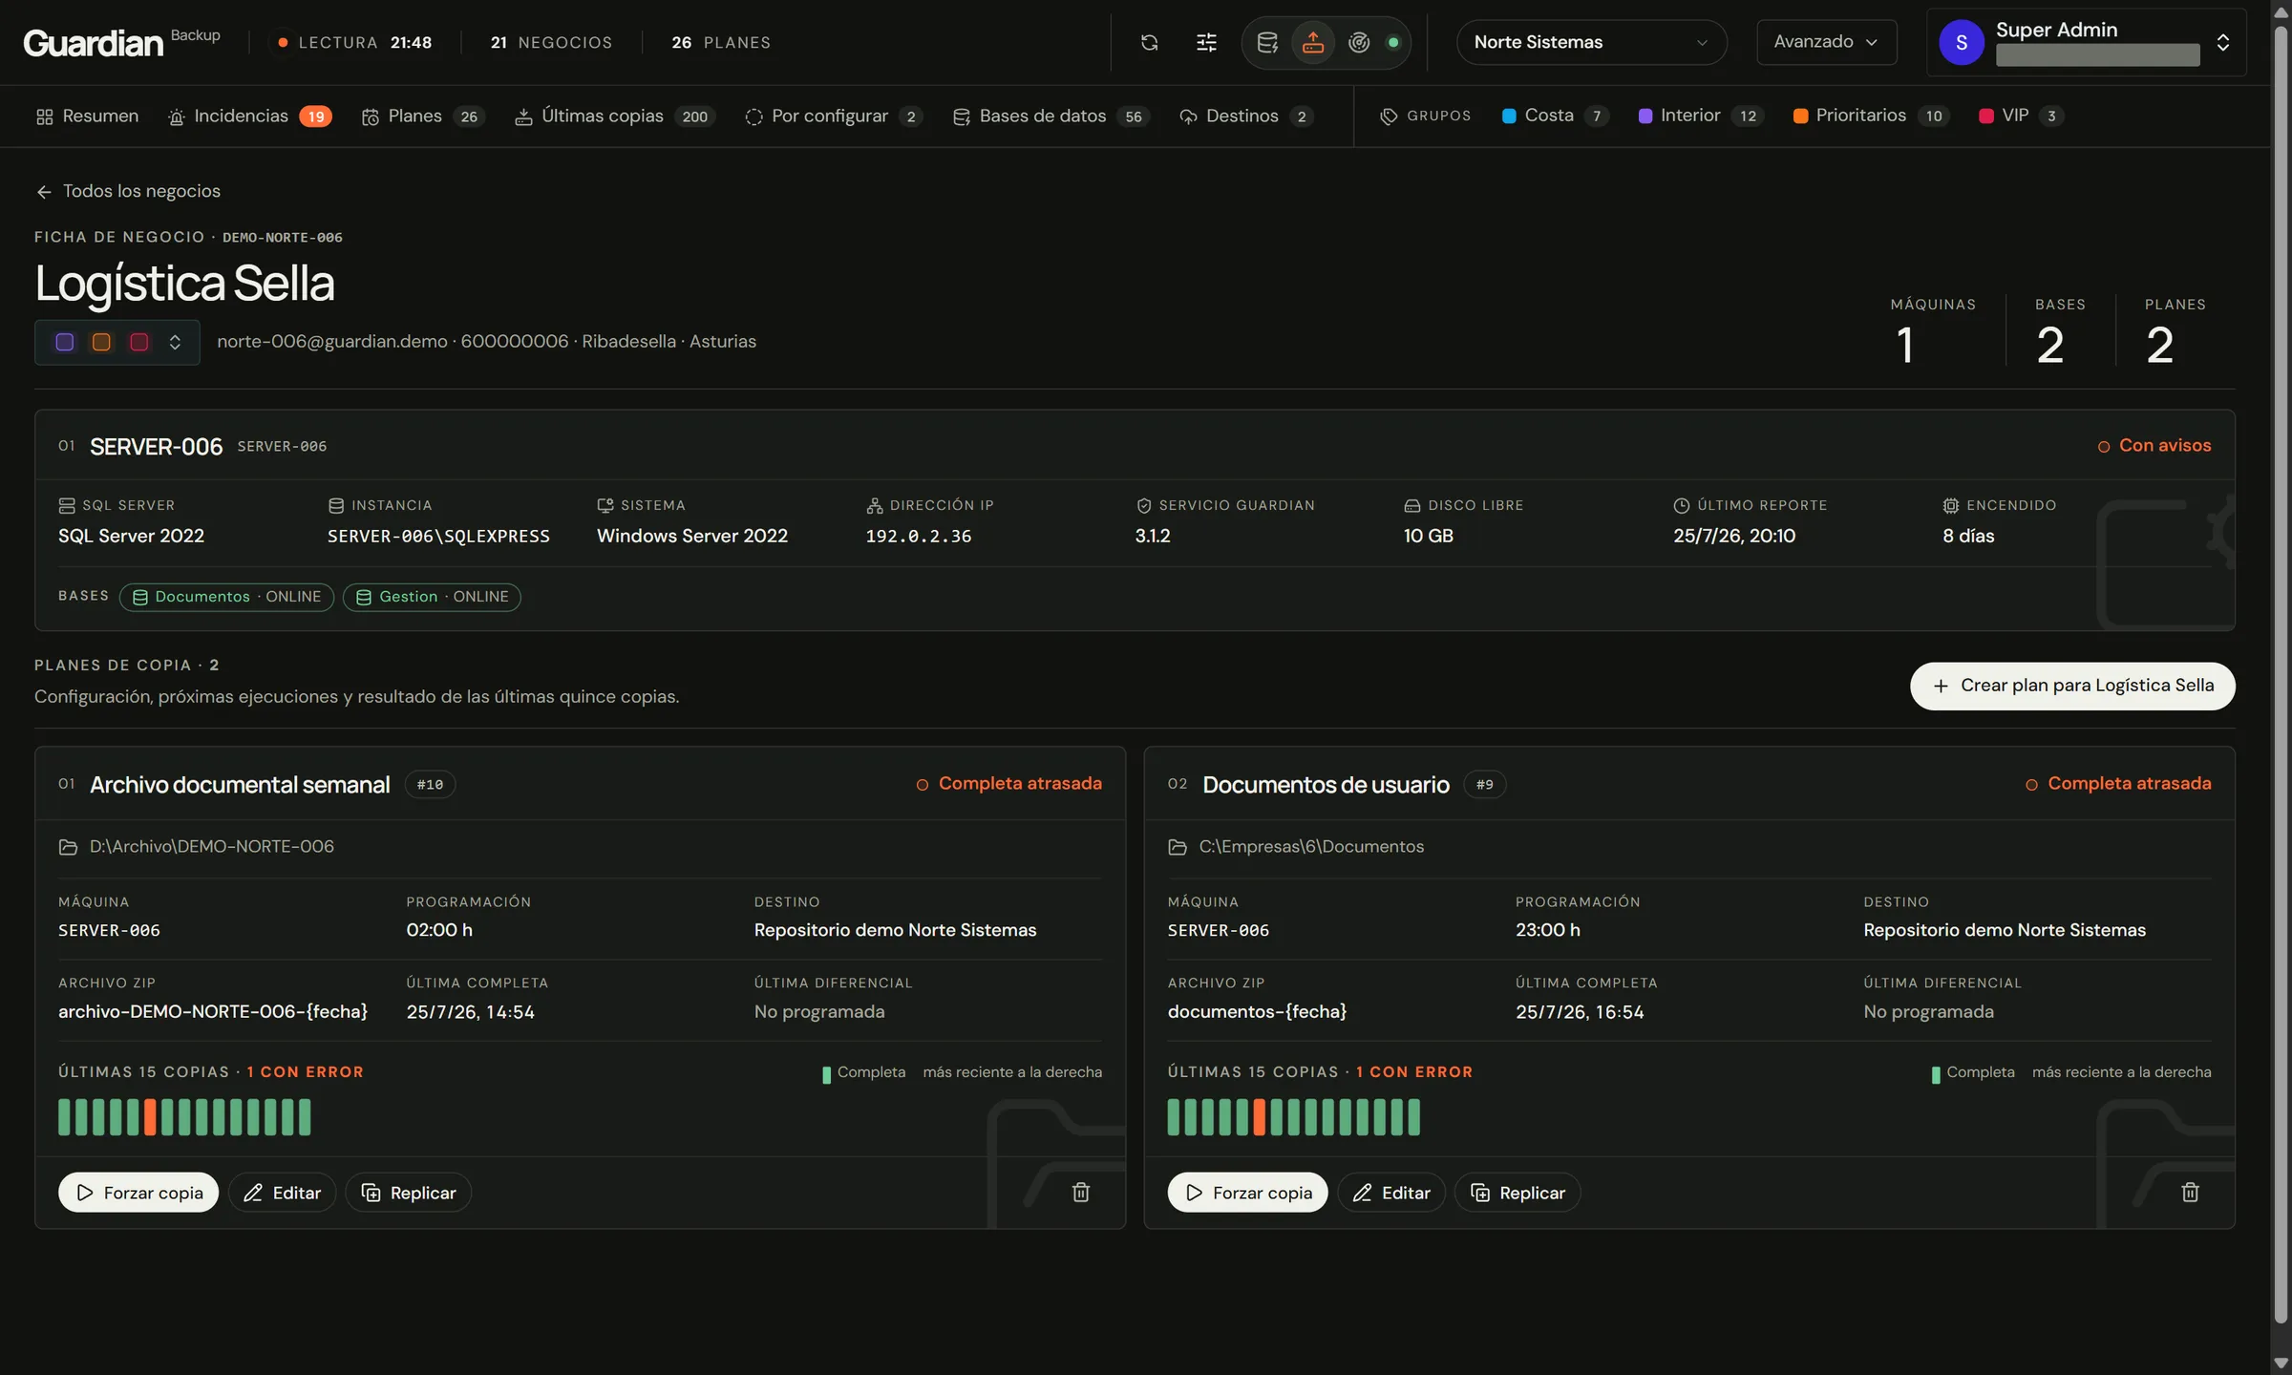Click the Grupos tag icon
The width and height of the screenshot is (2292, 1375).
pos(1389,116)
